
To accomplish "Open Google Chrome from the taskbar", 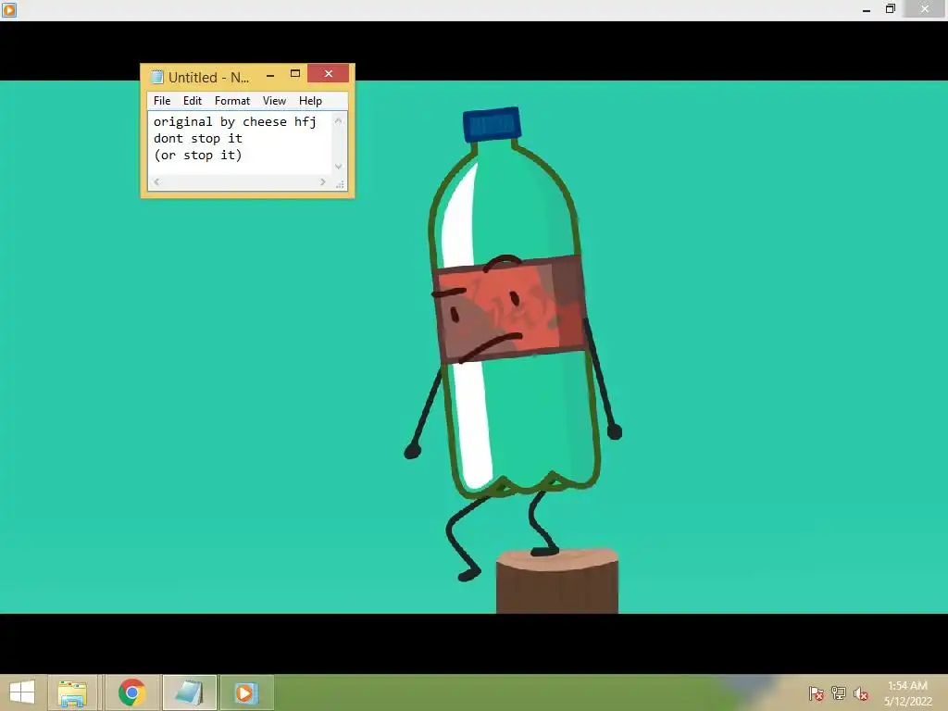I will 131,692.
